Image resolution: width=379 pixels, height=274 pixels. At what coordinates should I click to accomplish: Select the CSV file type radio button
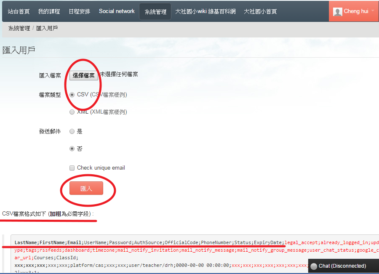point(72,95)
